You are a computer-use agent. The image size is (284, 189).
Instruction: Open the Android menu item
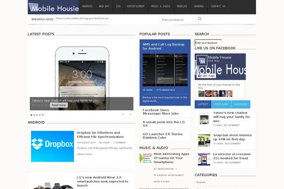pos(87,6)
